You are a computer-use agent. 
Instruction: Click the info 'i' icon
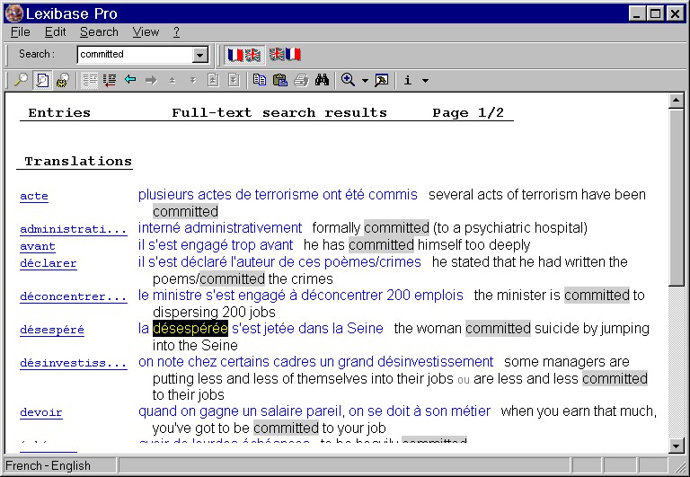tap(408, 80)
